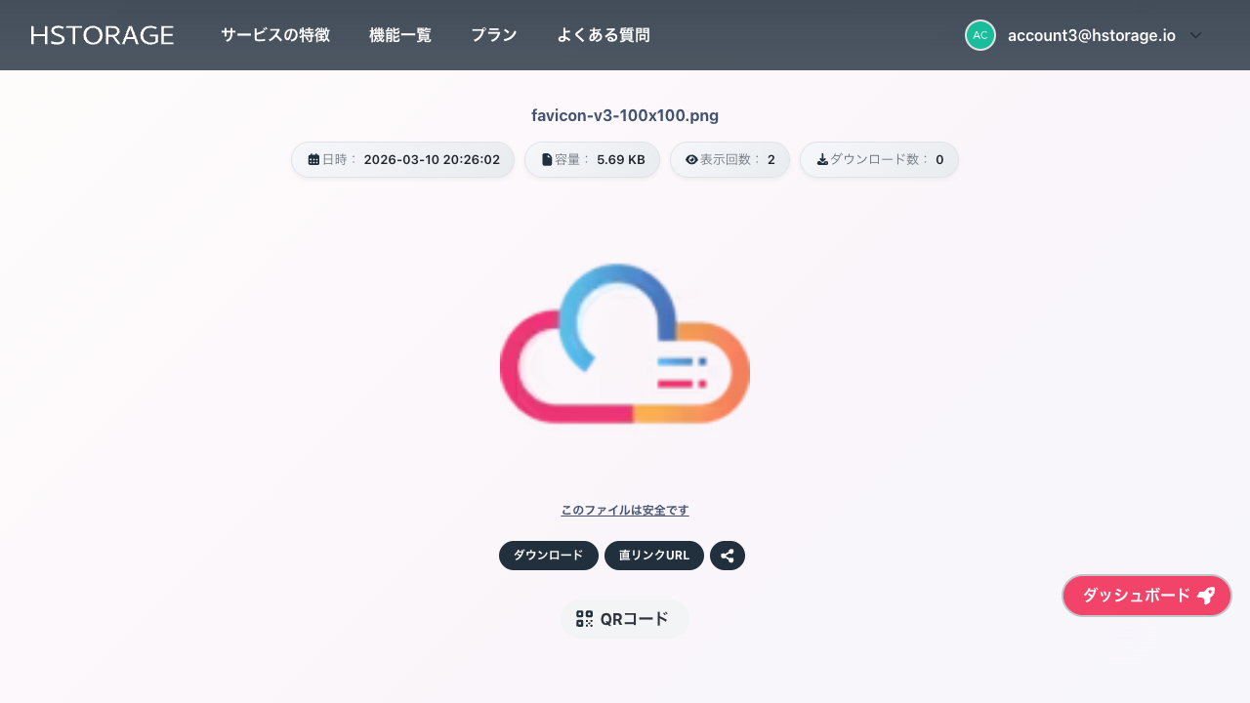Open the cloud image preview
The height and width of the screenshot is (703, 1250).
[x=625, y=343]
